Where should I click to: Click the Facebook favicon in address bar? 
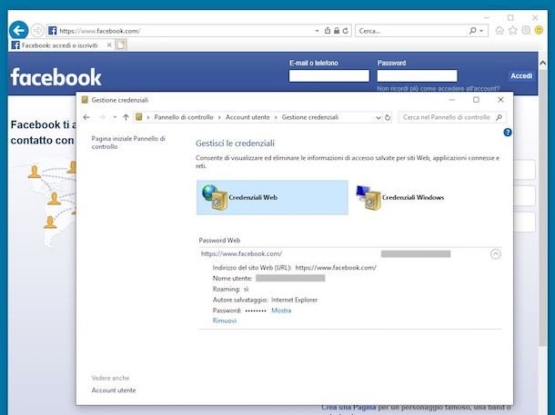tap(53, 31)
